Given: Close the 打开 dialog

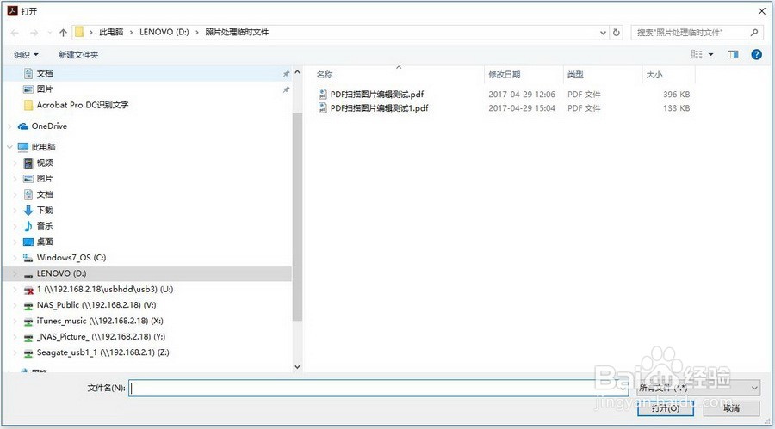Looking at the screenshot, I should coord(762,11).
